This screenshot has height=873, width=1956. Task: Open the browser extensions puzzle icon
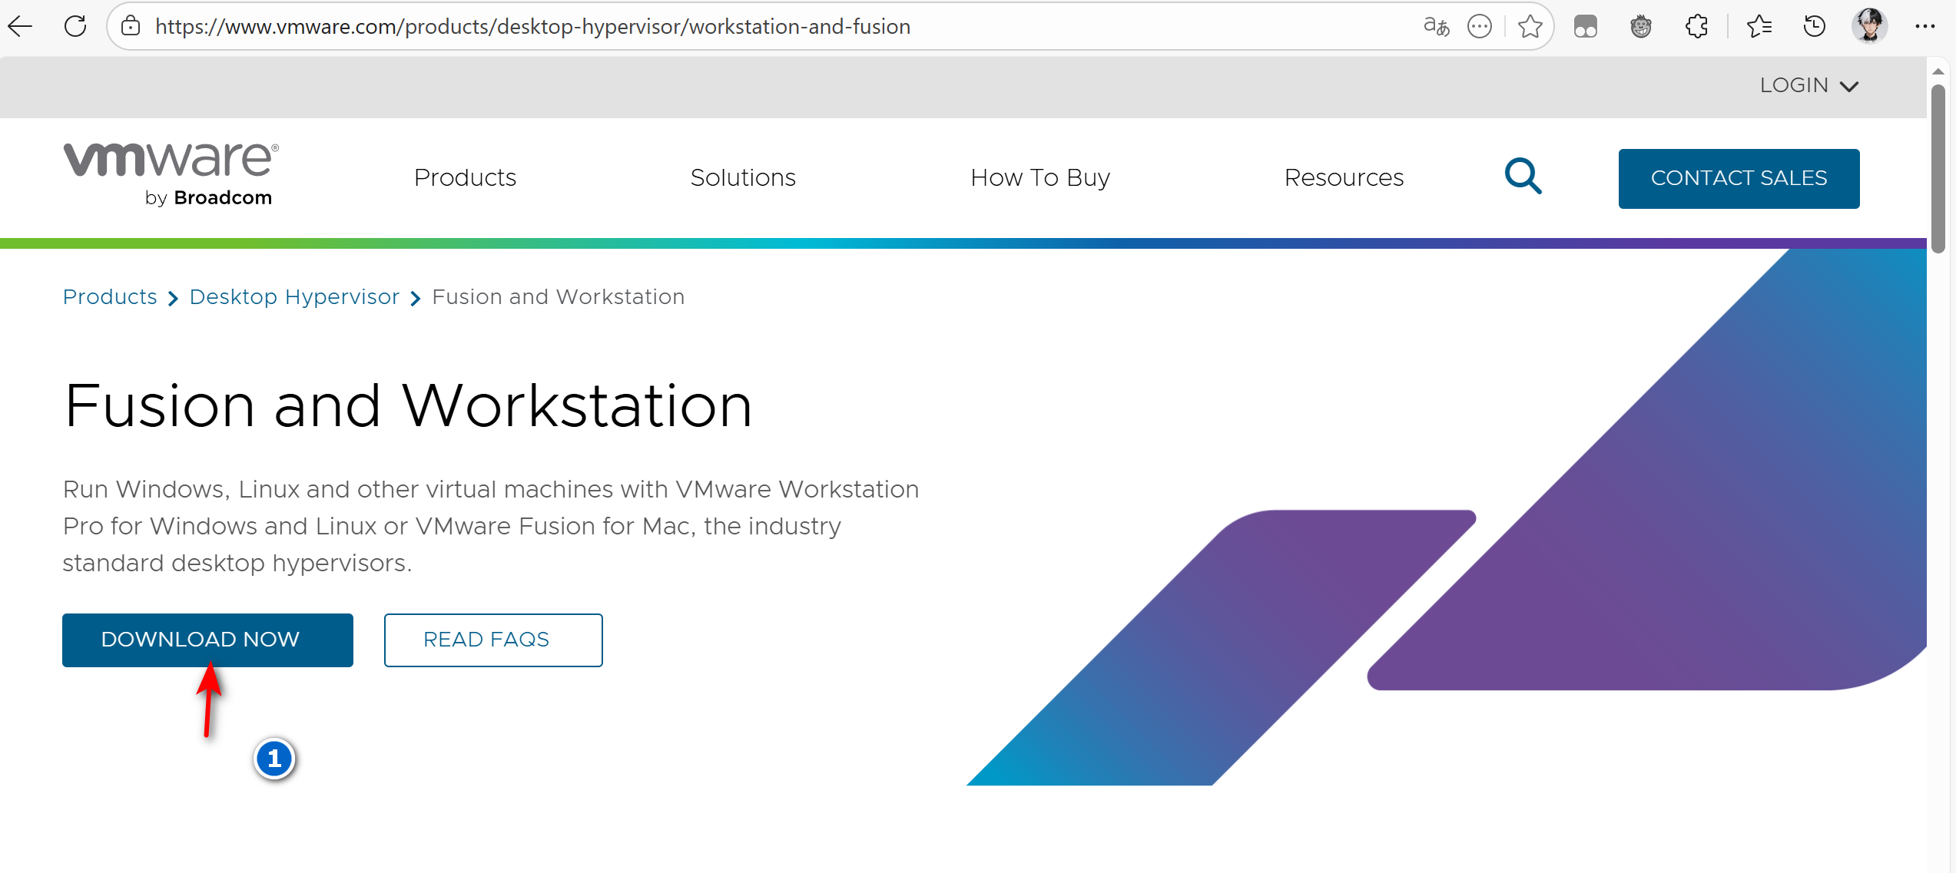point(1696,27)
